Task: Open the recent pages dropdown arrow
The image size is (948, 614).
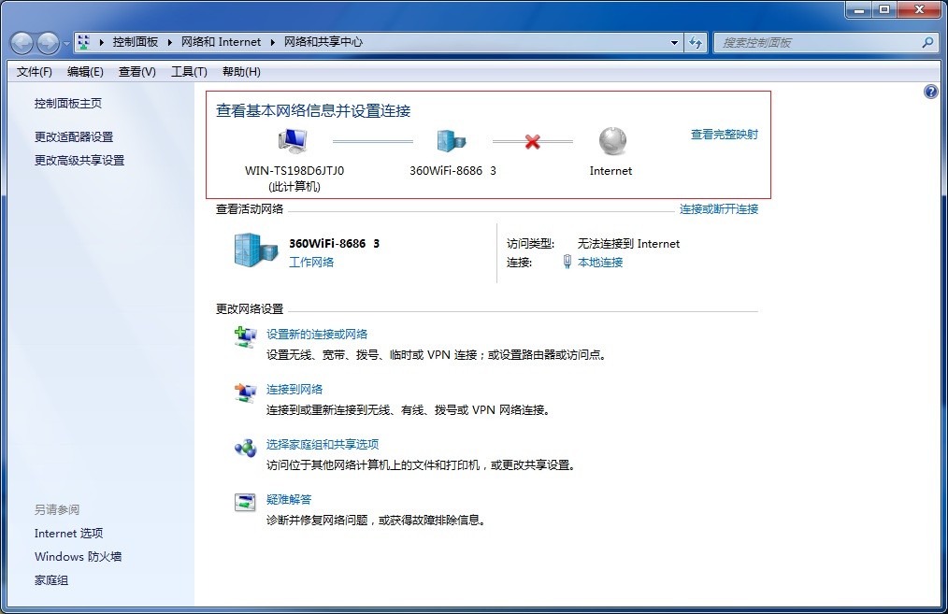Action: tap(66, 44)
